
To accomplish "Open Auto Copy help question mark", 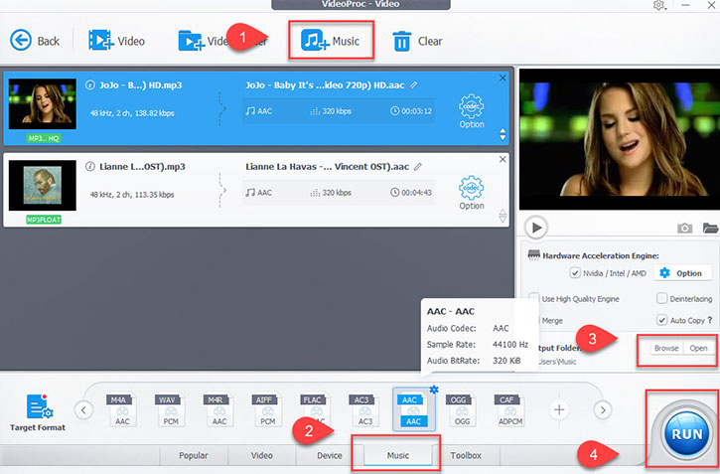I will click(x=710, y=320).
